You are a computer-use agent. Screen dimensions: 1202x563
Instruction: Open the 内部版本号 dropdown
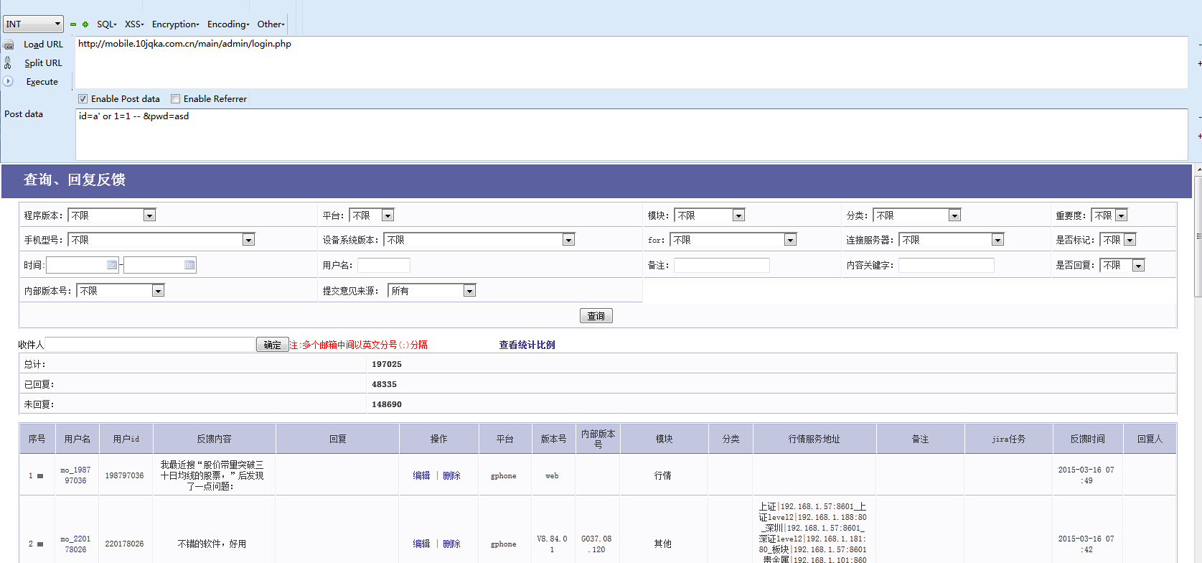121,291
